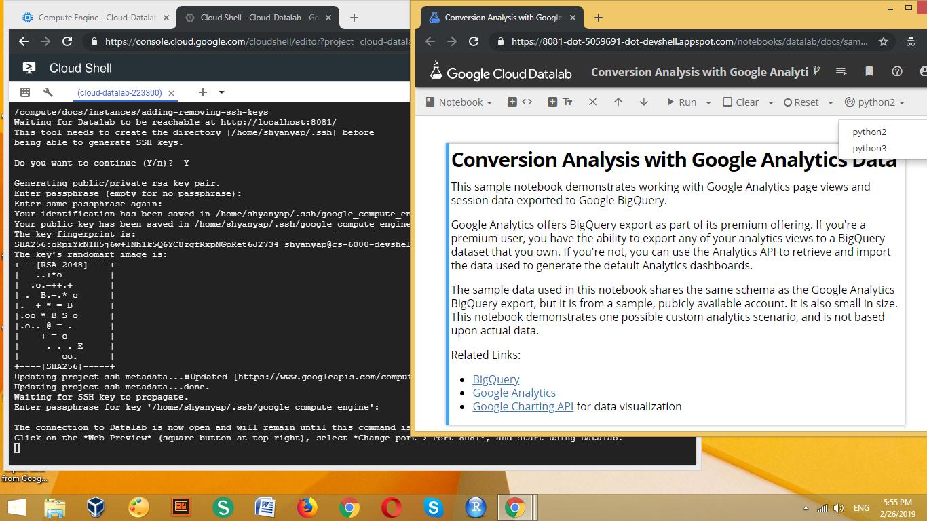Viewport: 927px width, 521px height.
Task: Open the Google Analytics link
Action: click(x=514, y=393)
